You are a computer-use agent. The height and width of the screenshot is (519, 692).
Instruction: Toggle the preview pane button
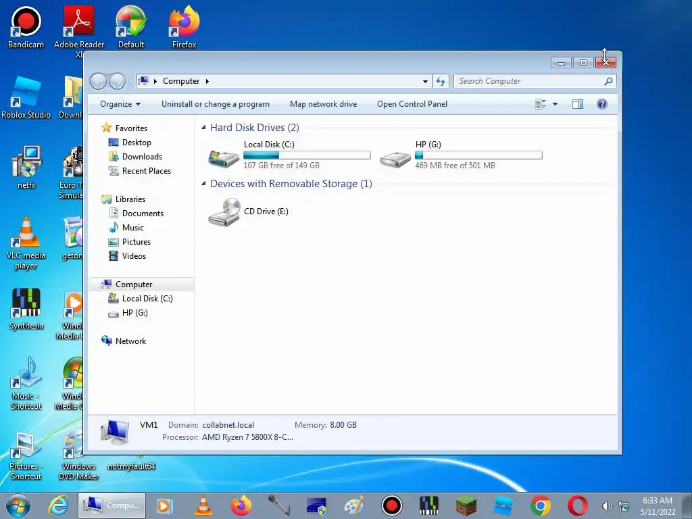click(577, 104)
